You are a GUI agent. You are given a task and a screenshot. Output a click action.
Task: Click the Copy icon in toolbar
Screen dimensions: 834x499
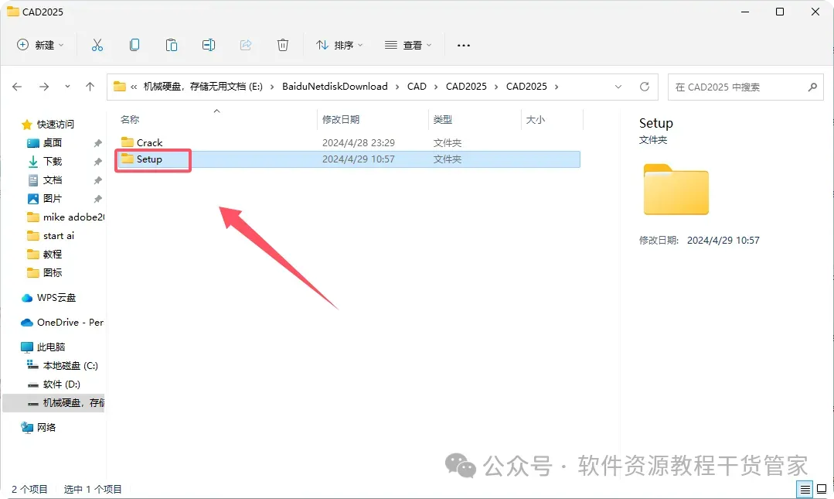pos(134,46)
